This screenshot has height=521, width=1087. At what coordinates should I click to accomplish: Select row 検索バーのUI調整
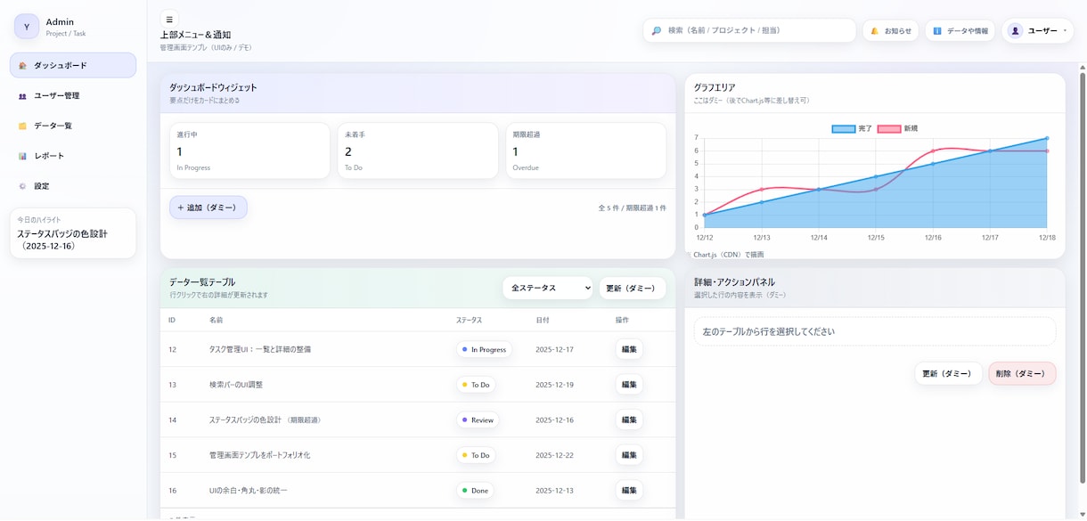pyautogui.click(x=418, y=385)
